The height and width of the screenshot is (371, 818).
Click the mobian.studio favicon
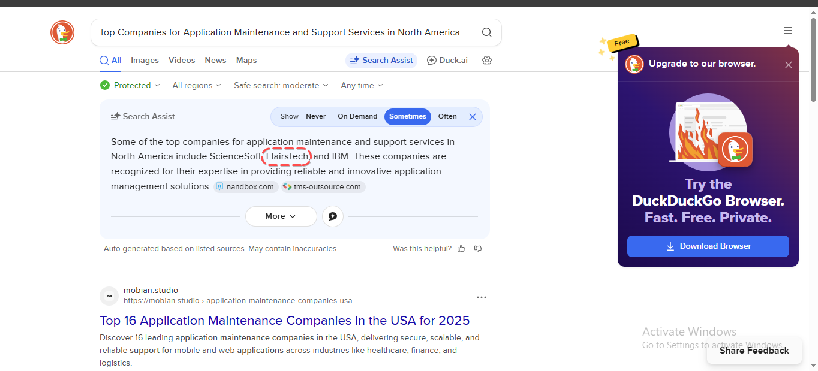tap(109, 296)
